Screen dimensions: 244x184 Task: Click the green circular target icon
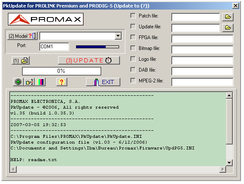coord(18,82)
